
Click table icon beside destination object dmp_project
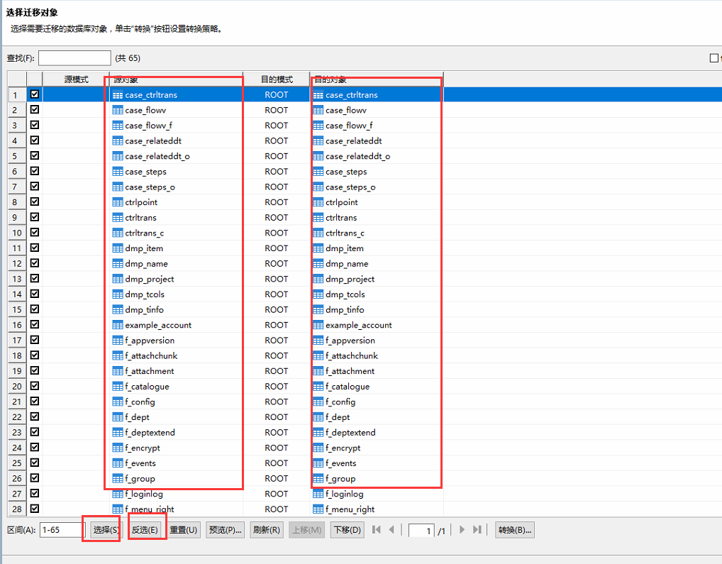[318, 279]
